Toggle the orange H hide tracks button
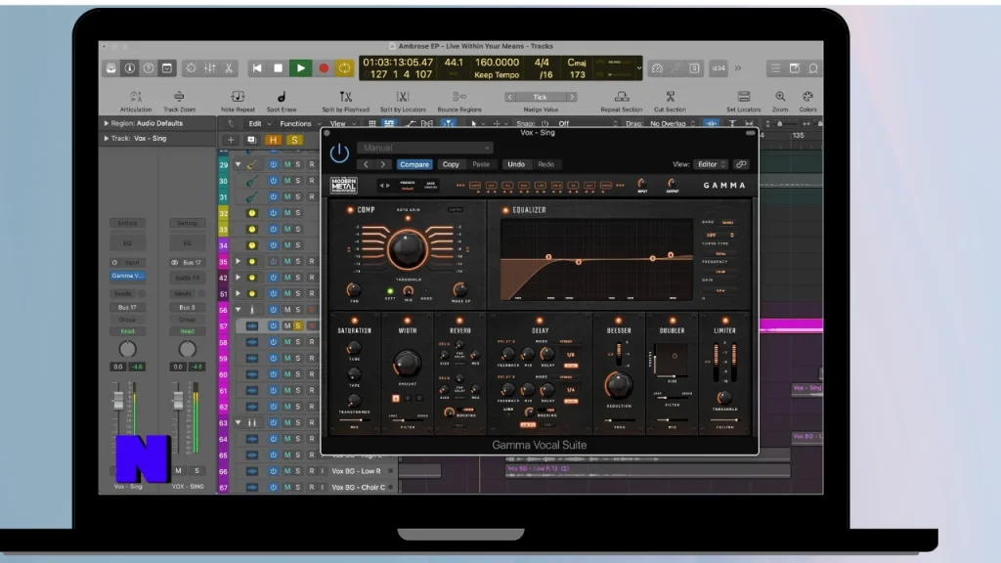The height and width of the screenshot is (563, 1001). pos(274,140)
